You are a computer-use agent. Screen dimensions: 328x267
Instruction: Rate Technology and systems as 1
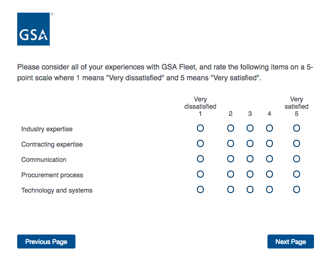coord(200,190)
